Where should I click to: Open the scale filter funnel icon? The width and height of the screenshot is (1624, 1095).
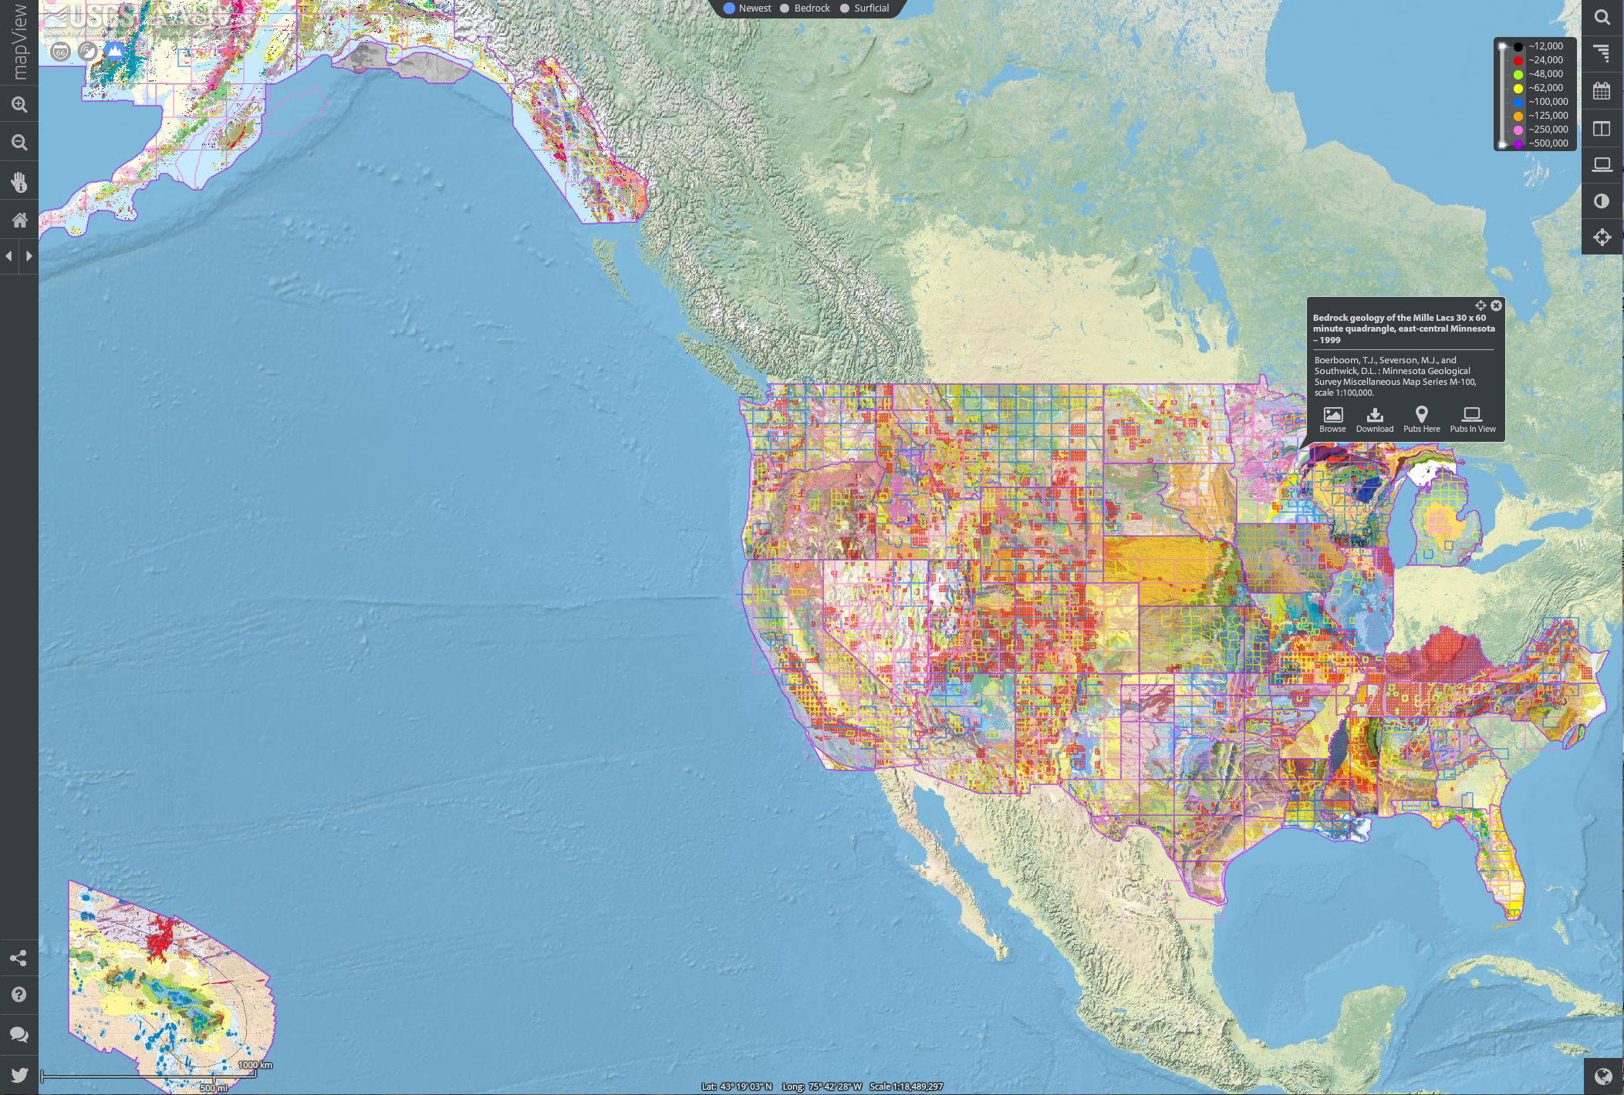[x=1602, y=53]
